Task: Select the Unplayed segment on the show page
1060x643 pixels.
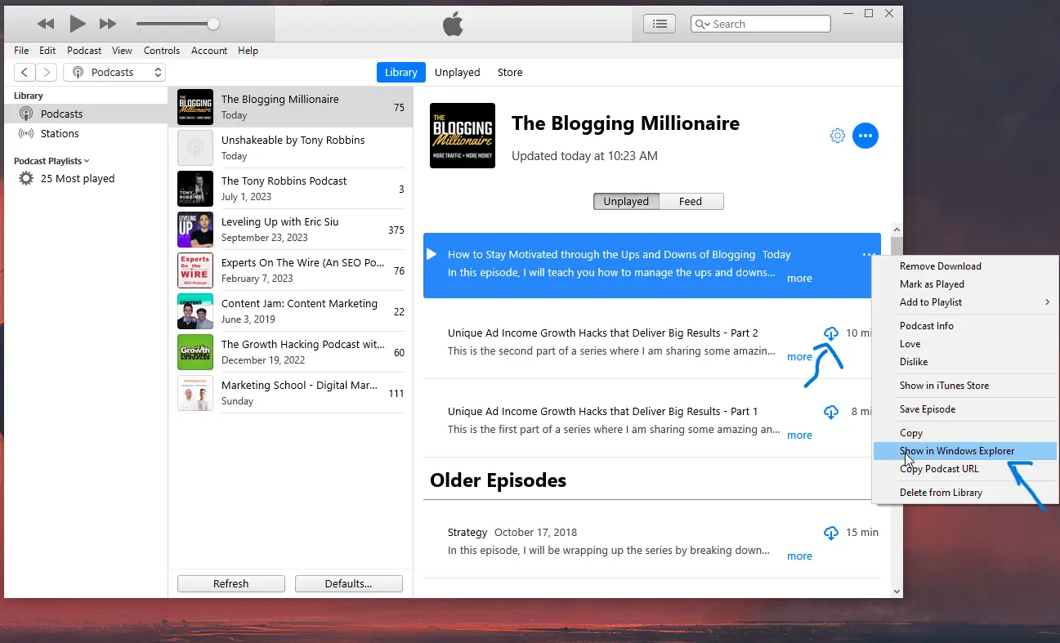Action: [x=625, y=201]
